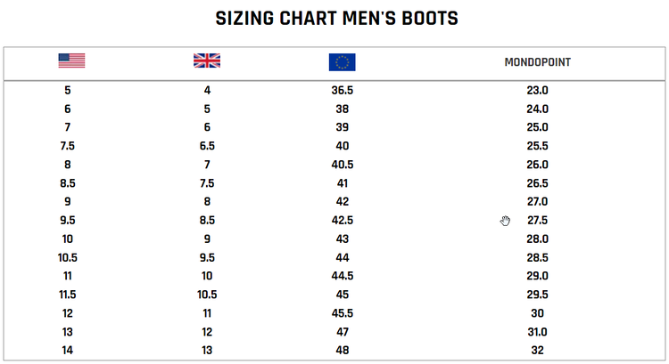Select US size 9.5 cell
Screen dimensions: 669x364
(x=67, y=221)
